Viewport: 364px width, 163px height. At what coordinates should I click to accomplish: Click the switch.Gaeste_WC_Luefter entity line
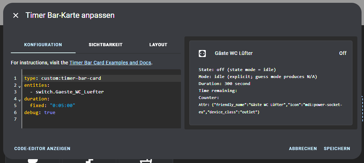pos(67,92)
